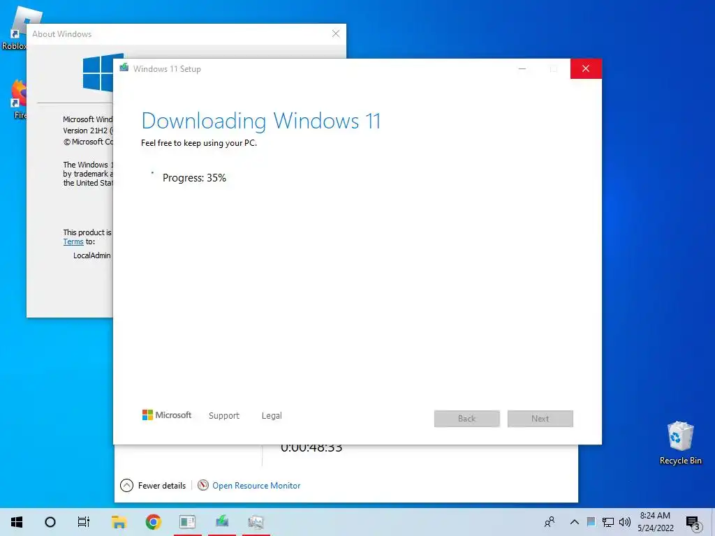
Task: Minimize the Windows 11 Setup window
Action: pyautogui.click(x=522, y=69)
